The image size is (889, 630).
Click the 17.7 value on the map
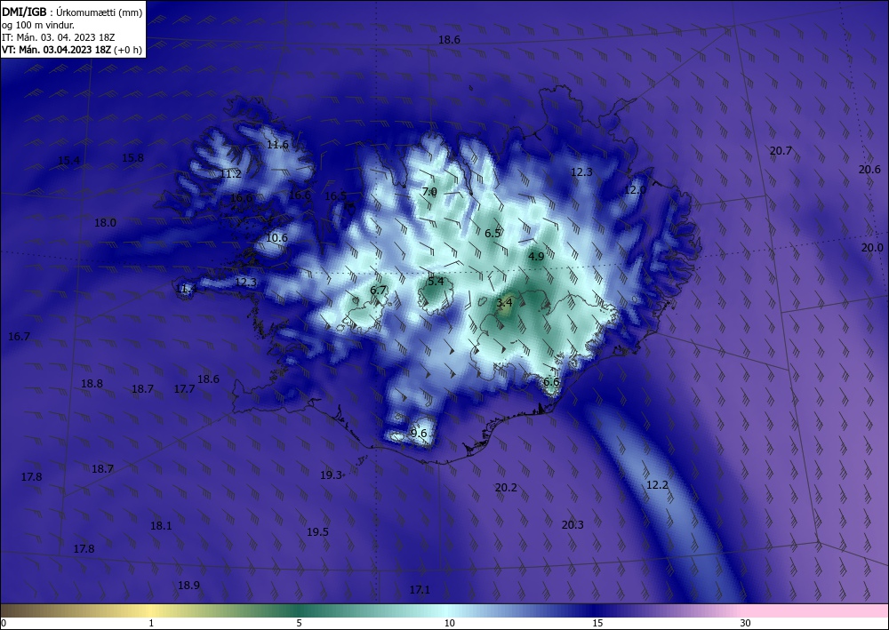point(184,388)
